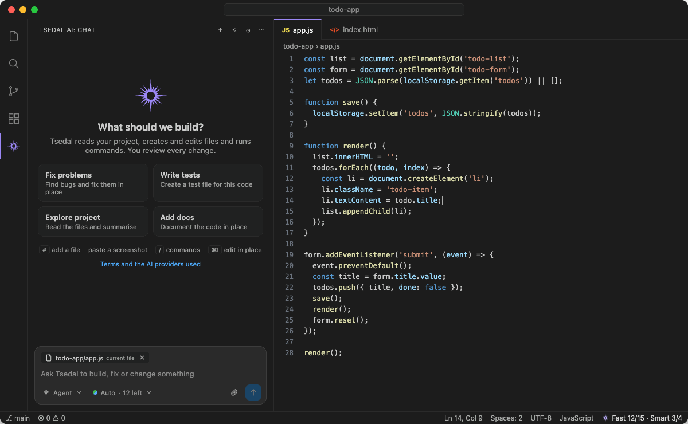The height and width of the screenshot is (424, 688).
Task: Switch to the index.html editor tab
Action: [x=354, y=30]
